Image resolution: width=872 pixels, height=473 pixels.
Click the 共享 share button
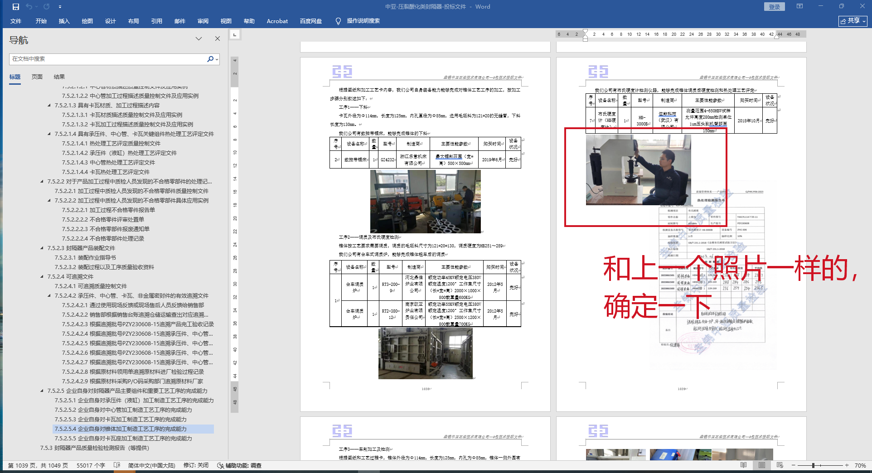click(853, 21)
